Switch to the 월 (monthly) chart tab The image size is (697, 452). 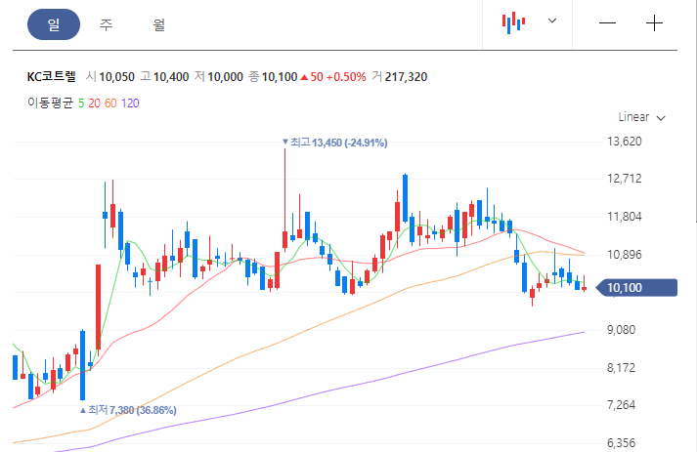159,24
